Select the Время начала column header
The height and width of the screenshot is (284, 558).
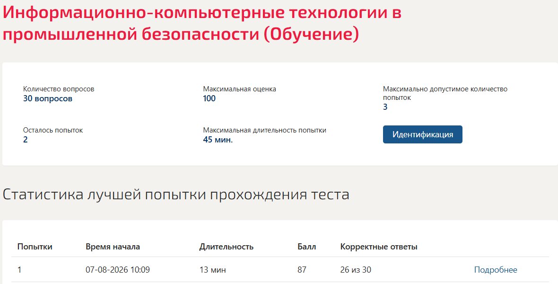113,247
